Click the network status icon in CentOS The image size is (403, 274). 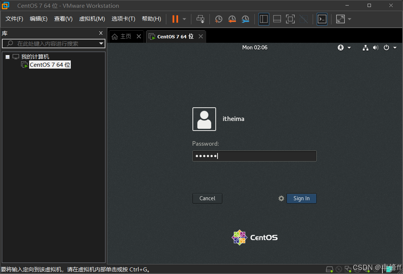(x=365, y=48)
